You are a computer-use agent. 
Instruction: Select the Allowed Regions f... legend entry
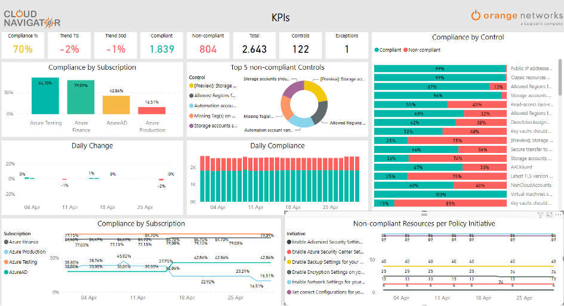(x=212, y=95)
